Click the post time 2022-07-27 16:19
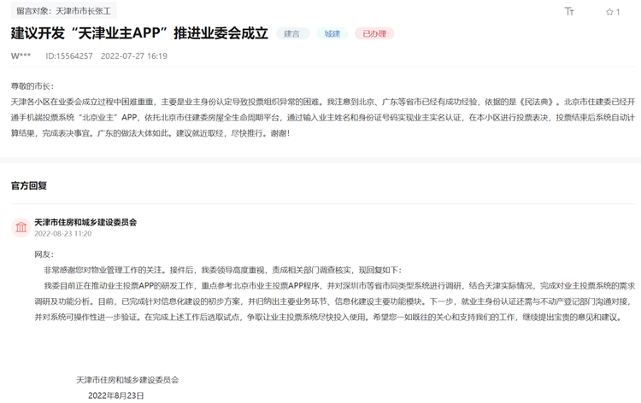Image resolution: width=641 pixels, height=403 pixels. tap(134, 56)
